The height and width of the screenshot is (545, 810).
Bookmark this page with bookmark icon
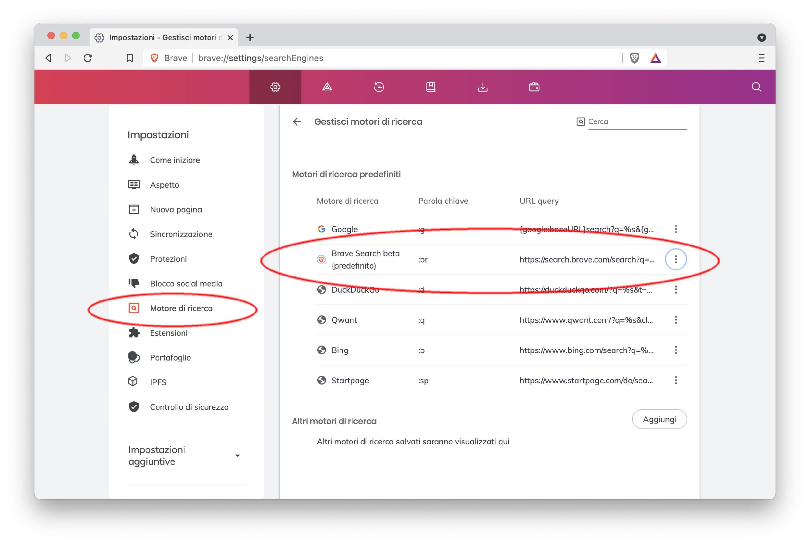[129, 58]
